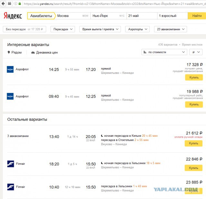Buy the 21 612 ₽ three-airline ticket
Viewport: 206px width, 199px height.
[193, 143]
